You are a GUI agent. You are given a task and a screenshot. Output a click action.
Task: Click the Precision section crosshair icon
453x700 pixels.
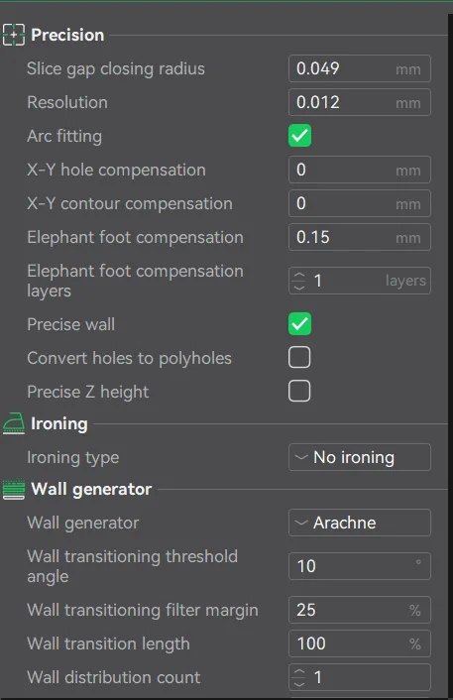[x=14, y=35]
